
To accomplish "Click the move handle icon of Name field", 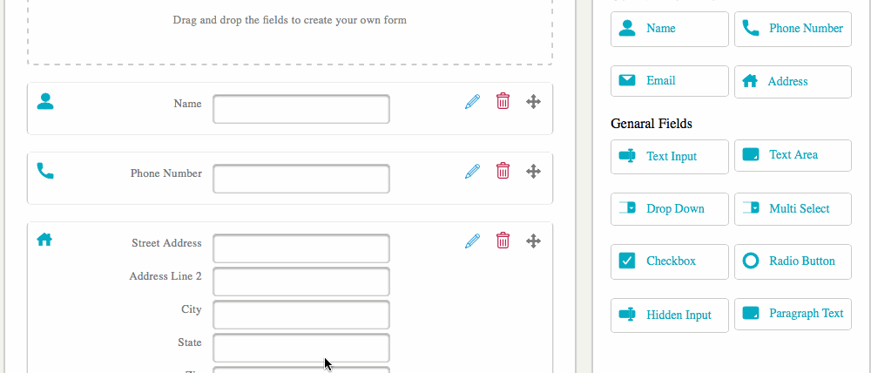I will click(533, 102).
